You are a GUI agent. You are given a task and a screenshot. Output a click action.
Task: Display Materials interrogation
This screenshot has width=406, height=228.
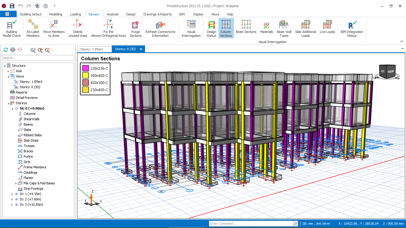[267, 27]
